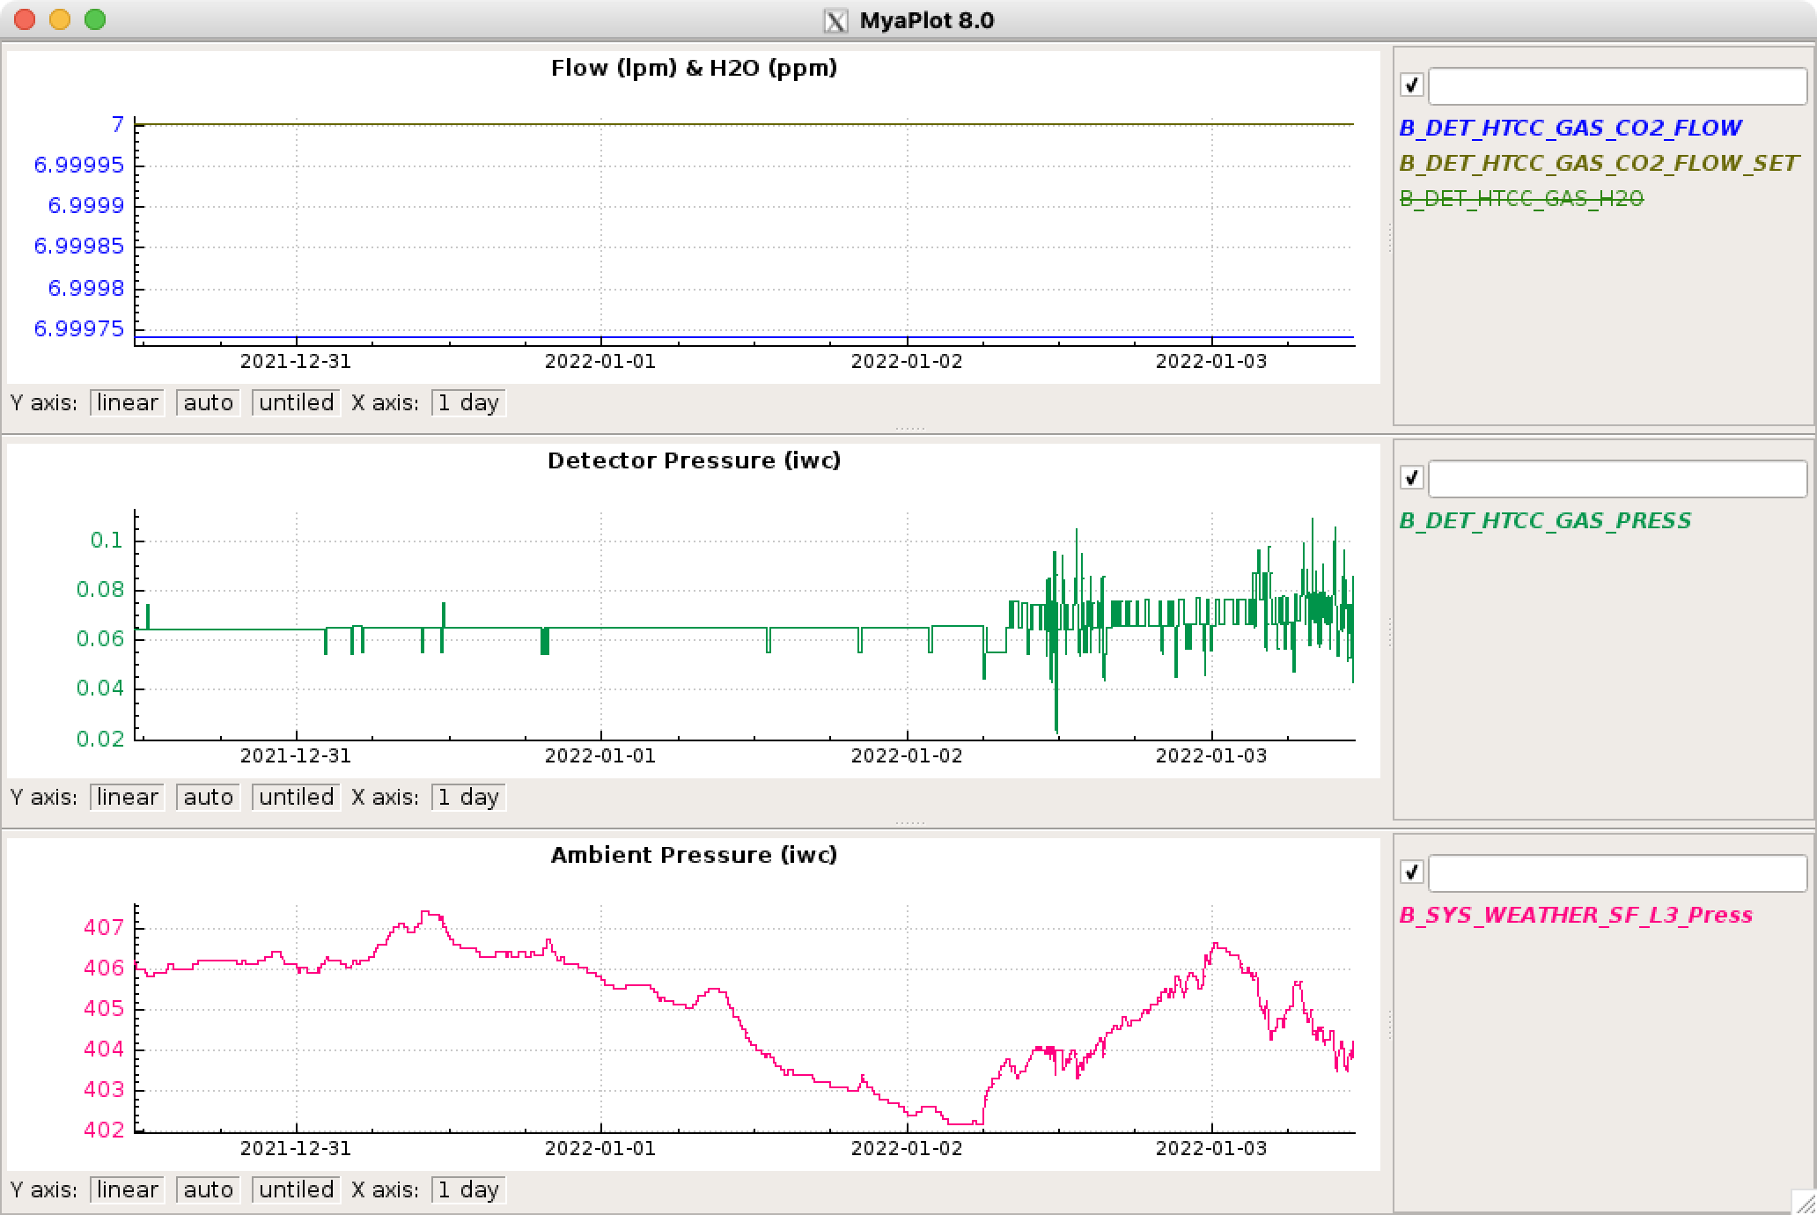Toggle the struck-through B_DET_HTCC_GAS_H2O entry
The image size is (1817, 1215).
(1521, 199)
